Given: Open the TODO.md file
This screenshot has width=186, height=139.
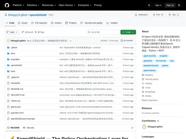Looking at the screenshot, I should point(15,101).
